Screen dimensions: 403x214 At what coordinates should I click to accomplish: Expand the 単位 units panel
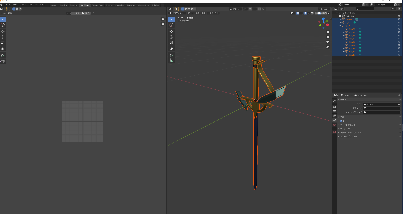coord(342,117)
